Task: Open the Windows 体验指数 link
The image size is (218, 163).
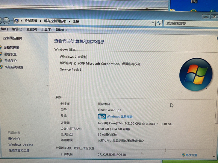Action: click(x=119, y=117)
